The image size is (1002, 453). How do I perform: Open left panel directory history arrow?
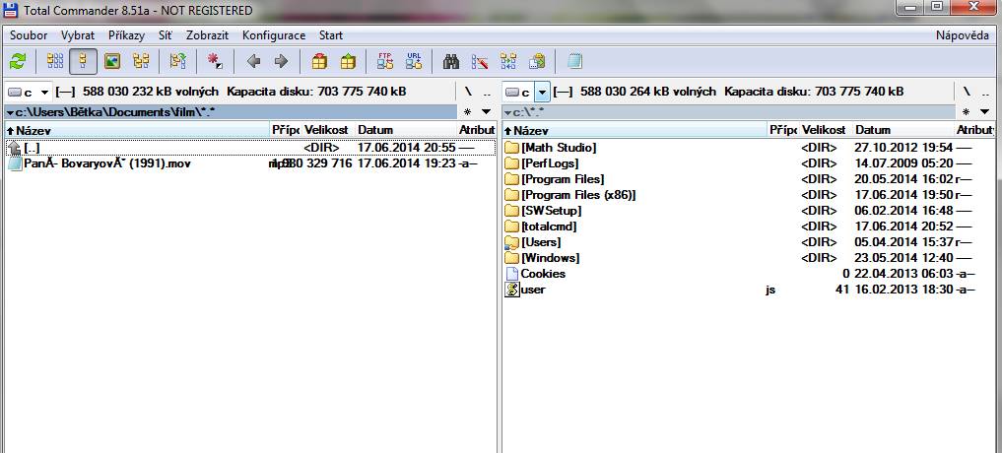pos(487,112)
